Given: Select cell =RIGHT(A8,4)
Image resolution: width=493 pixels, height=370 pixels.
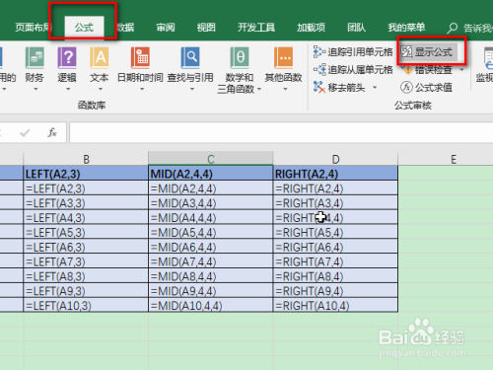Looking at the screenshot, I should 335,276.
